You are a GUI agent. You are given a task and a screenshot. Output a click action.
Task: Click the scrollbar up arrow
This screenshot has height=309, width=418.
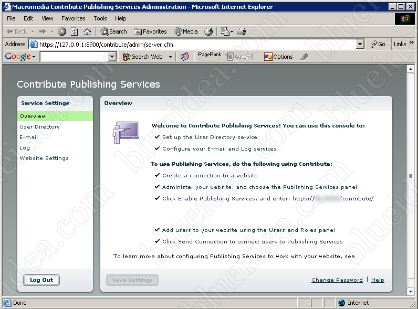pyautogui.click(x=411, y=69)
